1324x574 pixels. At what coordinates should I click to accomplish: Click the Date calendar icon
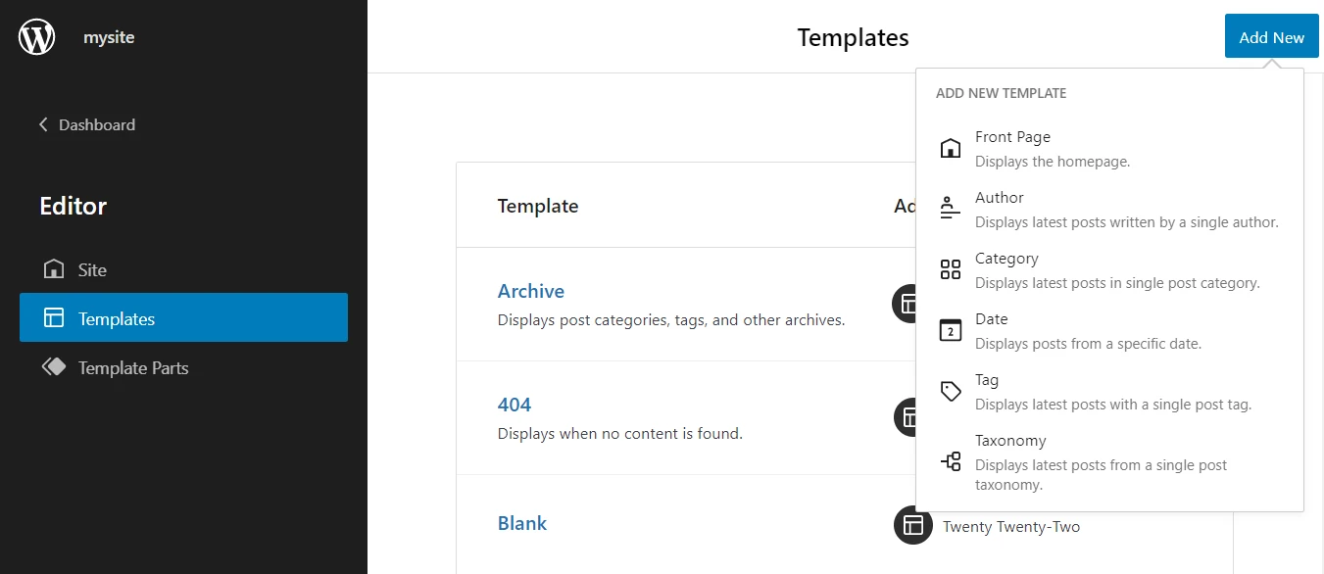point(951,330)
